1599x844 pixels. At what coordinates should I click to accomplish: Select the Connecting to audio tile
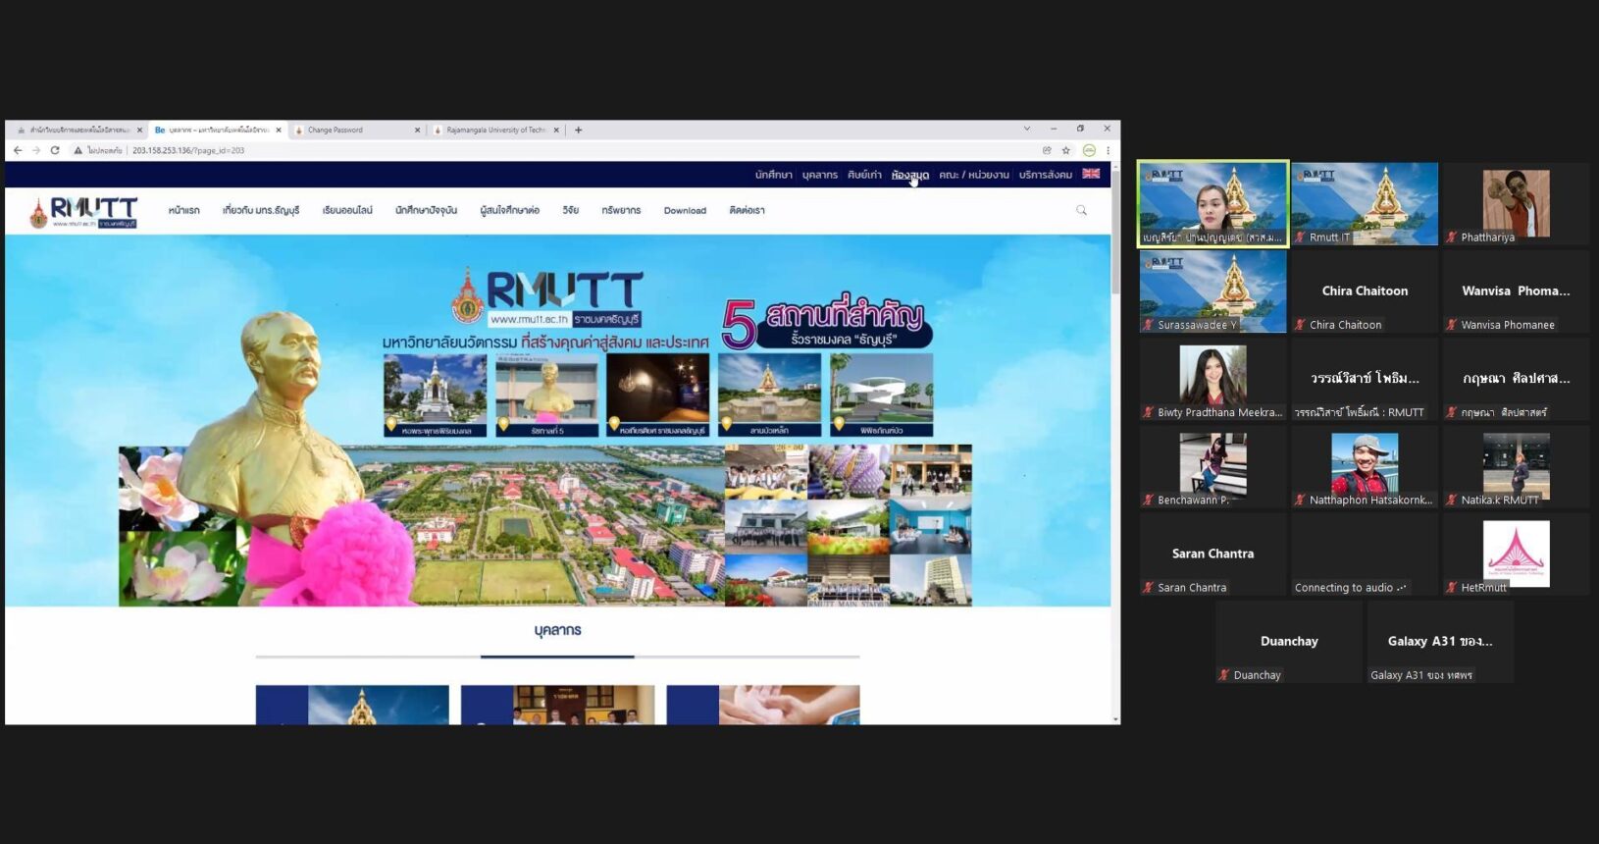(1365, 554)
